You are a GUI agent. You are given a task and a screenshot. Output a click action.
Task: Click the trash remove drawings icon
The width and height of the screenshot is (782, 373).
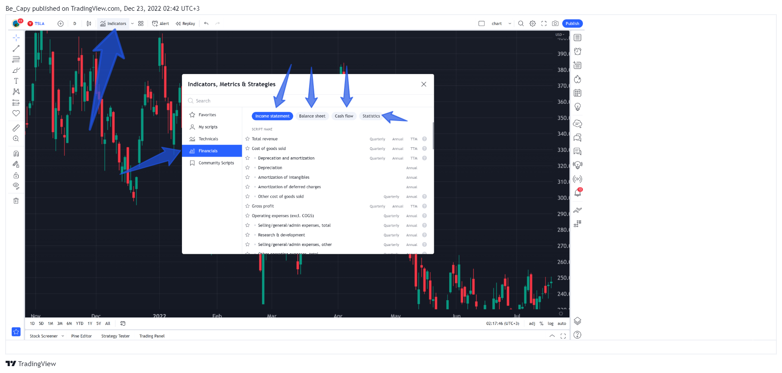[x=16, y=201]
